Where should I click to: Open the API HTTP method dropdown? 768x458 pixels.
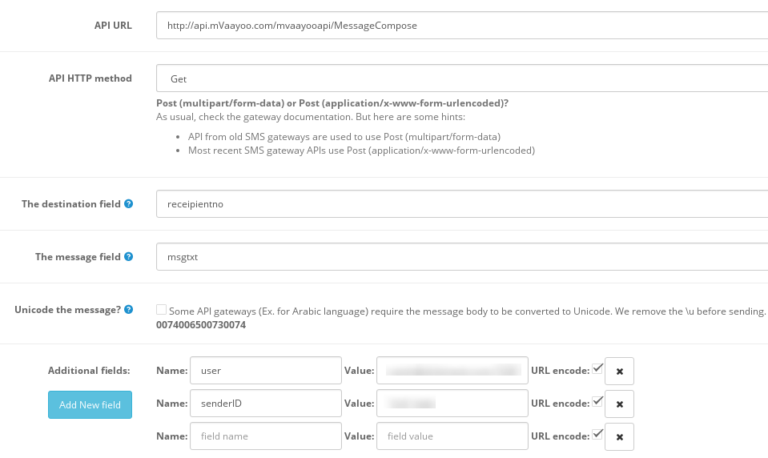pos(461,79)
